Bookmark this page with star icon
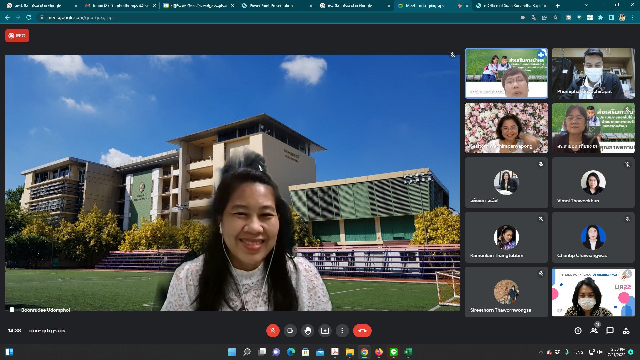This screenshot has width=640, height=360. point(555,17)
